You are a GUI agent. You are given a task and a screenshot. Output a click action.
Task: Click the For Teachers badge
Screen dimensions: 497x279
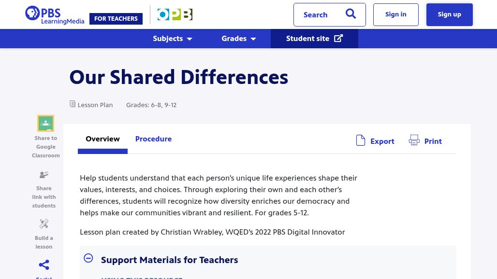[x=116, y=19]
